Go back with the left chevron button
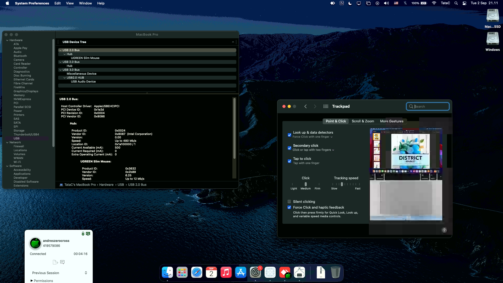Image resolution: width=503 pixels, height=283 pixels. (305, 106)
